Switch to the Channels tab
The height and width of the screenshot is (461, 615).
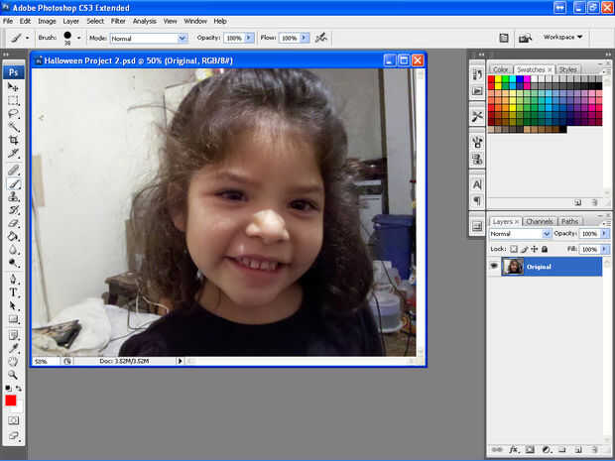(x=540, y=221)
